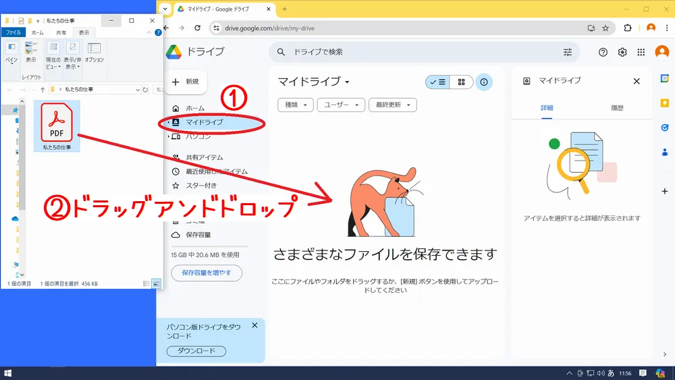The height and width of the screenshot is (380, 675).
Task: Open the Google Drive settings gear
Action: [x=622, y=53]
